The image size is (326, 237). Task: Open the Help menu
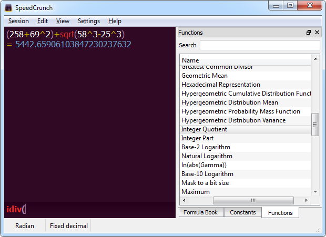tap(115, 21)
